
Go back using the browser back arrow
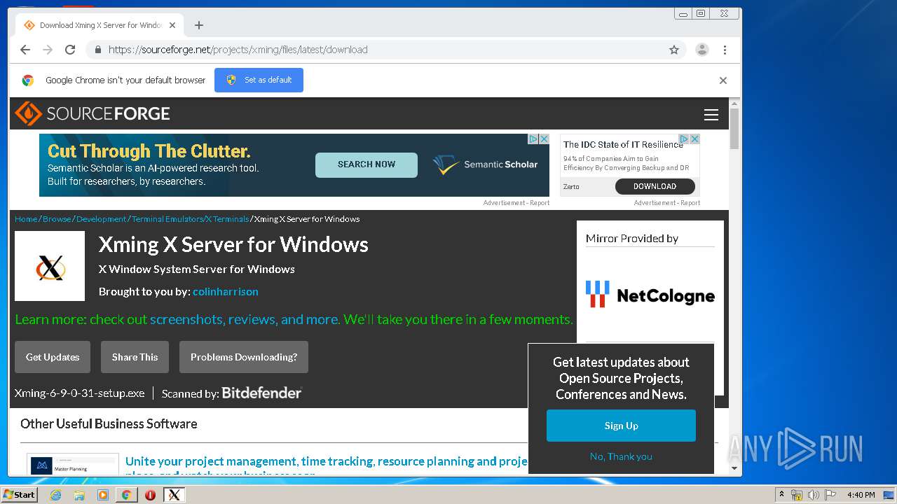click(x=25, y=50)
